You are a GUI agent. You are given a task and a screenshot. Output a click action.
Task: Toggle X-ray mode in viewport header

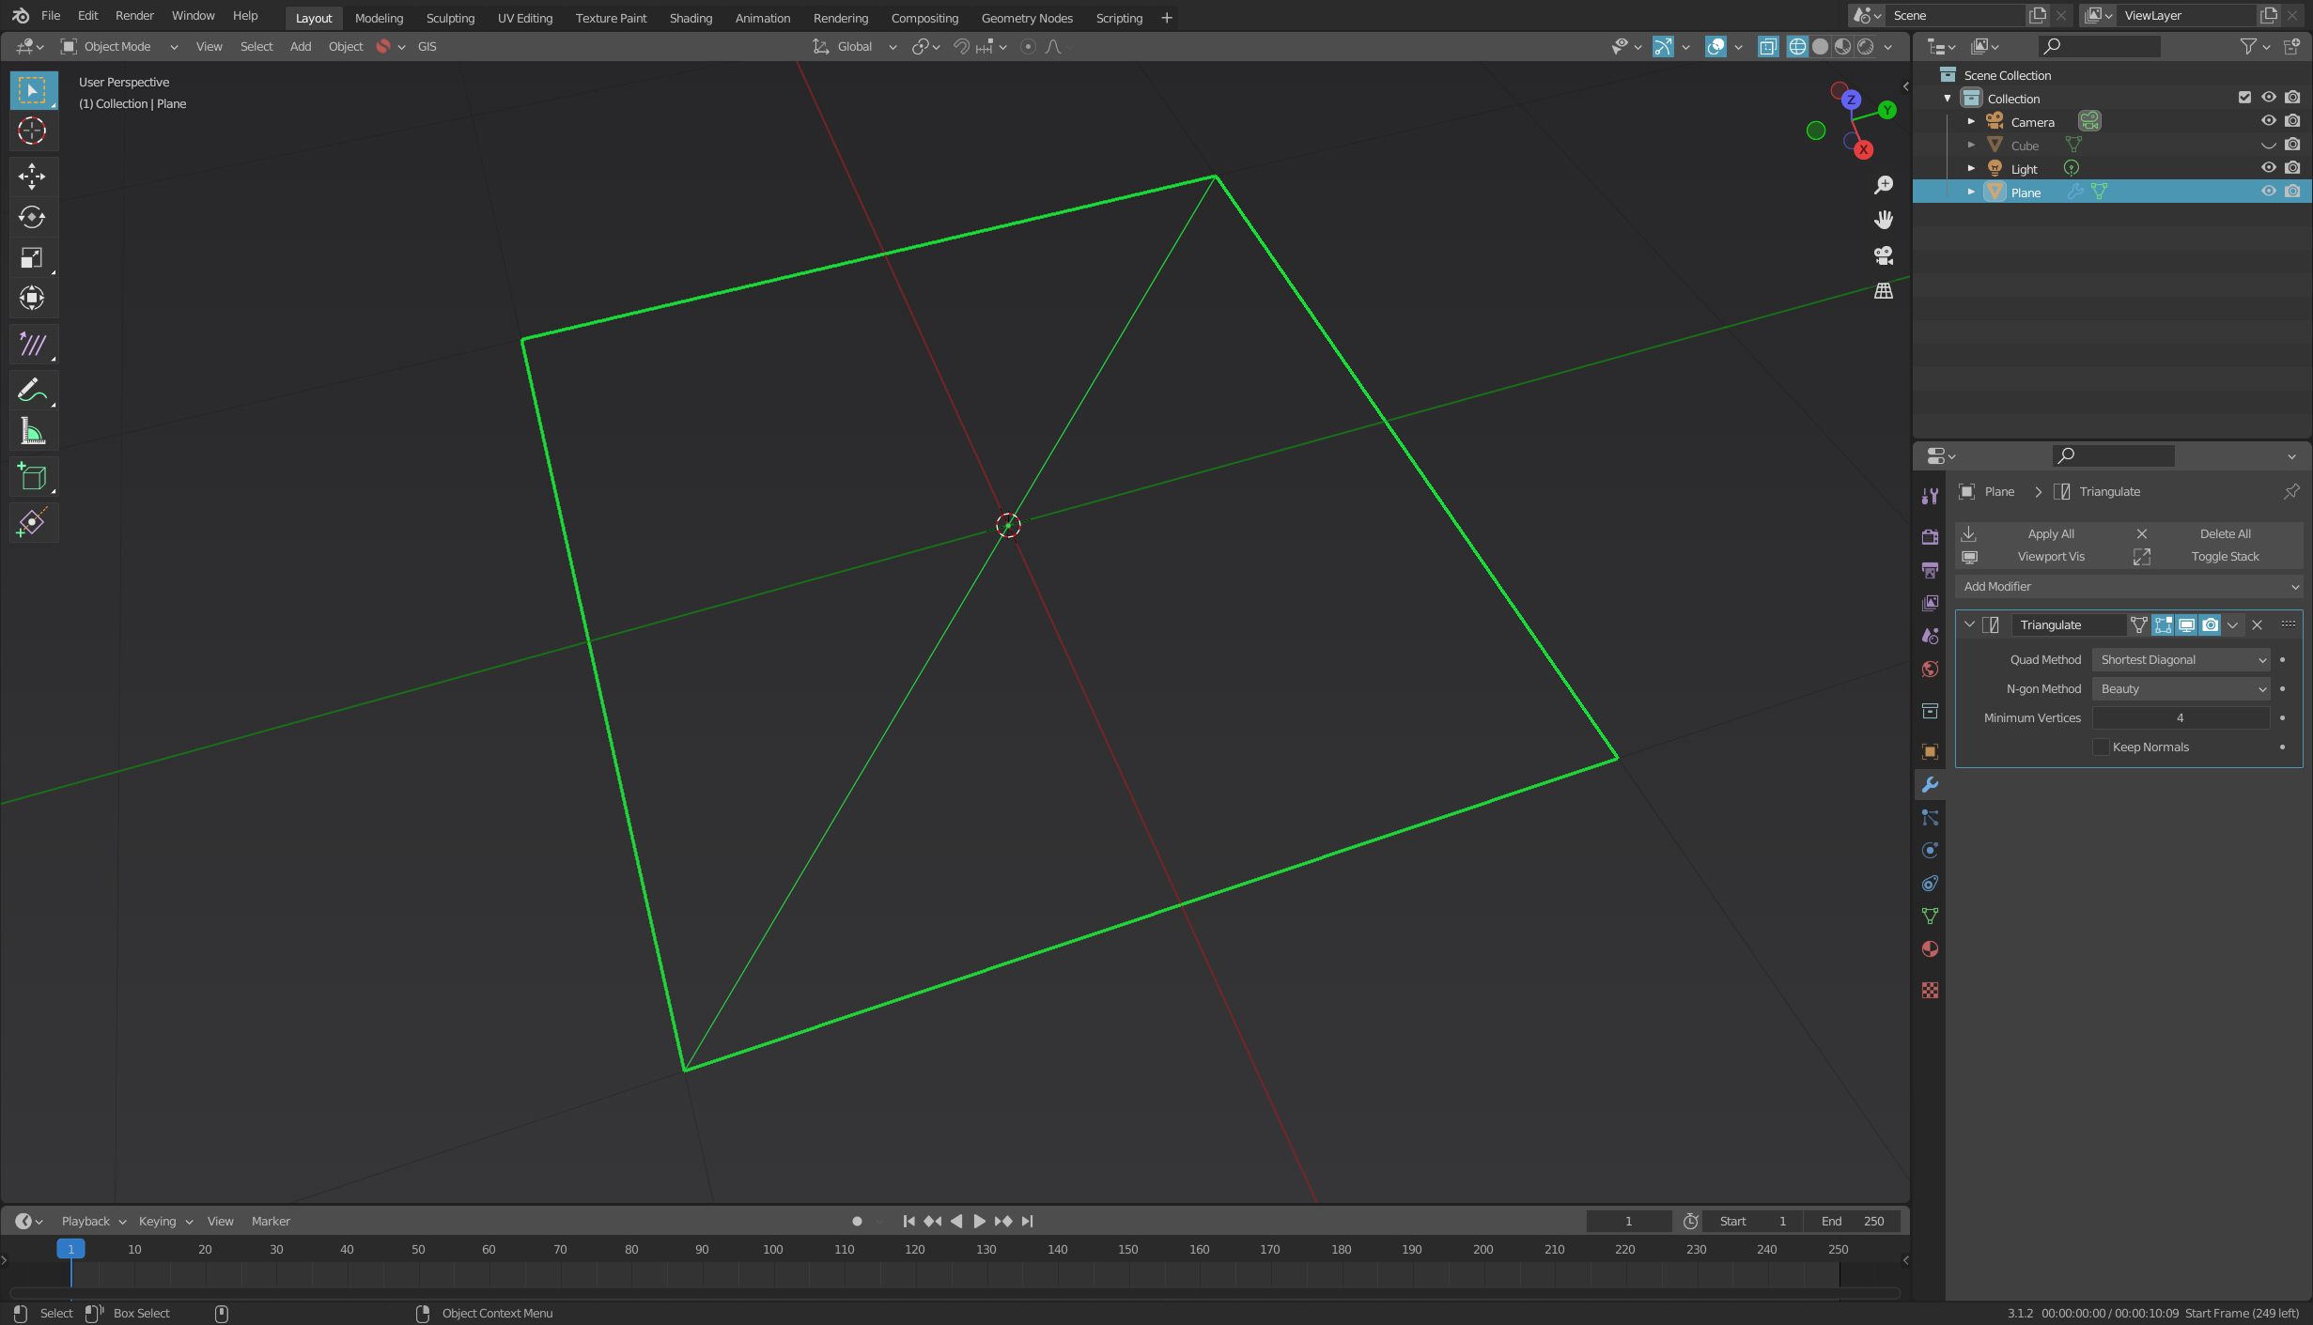[1768, 46]
